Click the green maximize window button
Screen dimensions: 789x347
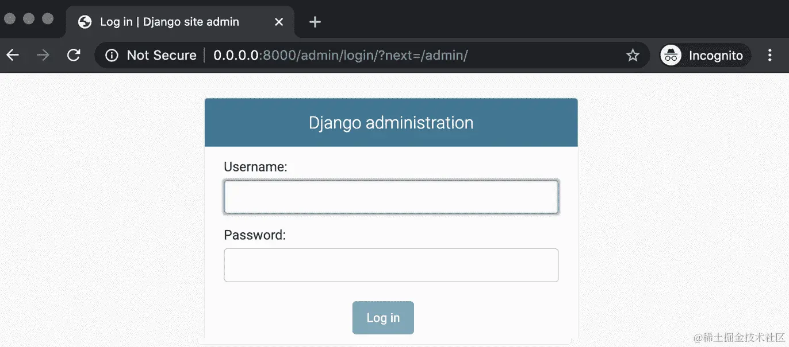click(x=48, y=18)
